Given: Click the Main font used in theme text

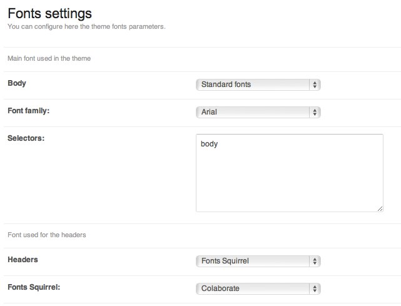Looking at the screenshot, I should [x=49, y=58].
